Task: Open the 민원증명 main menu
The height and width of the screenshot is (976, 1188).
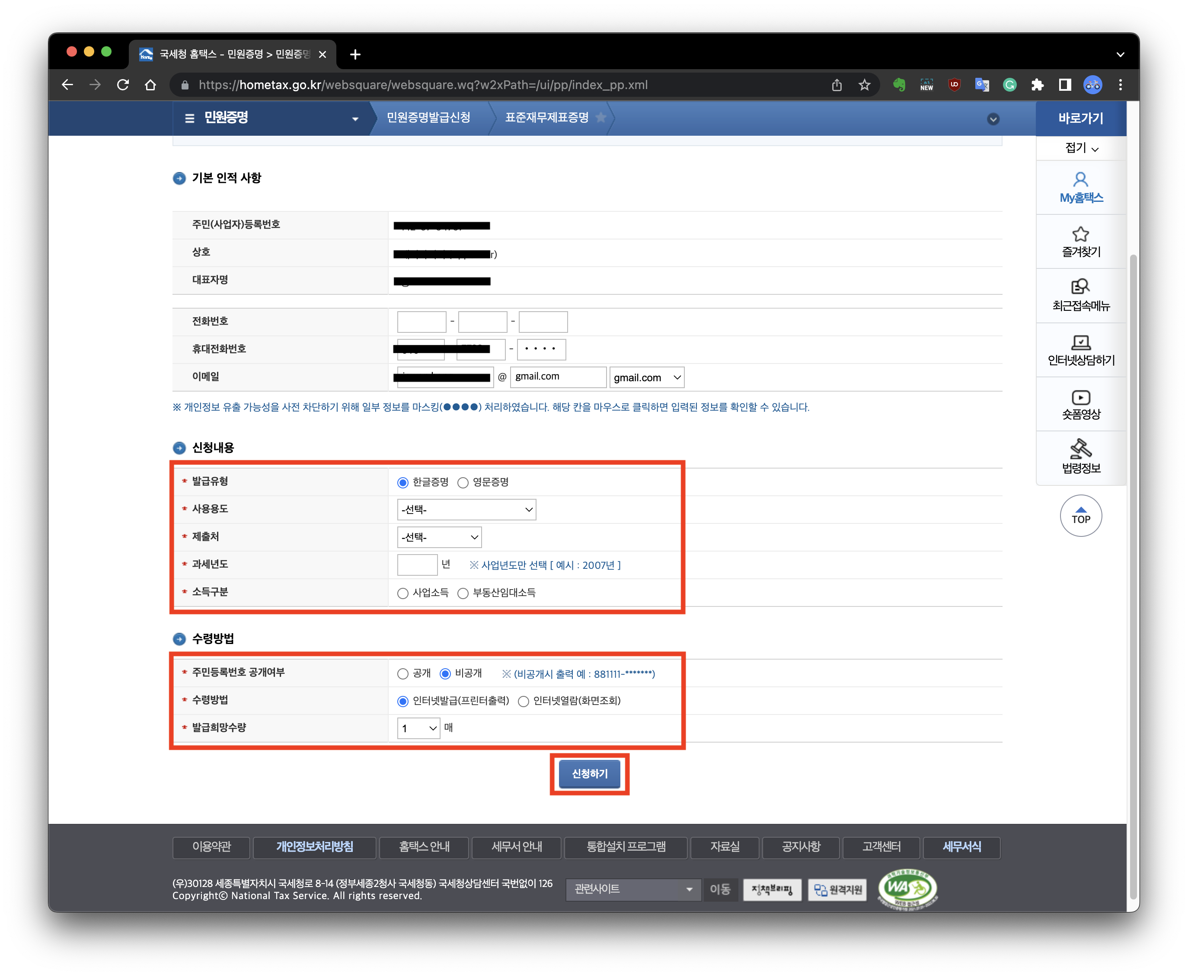Action: (x=271, y=118)
